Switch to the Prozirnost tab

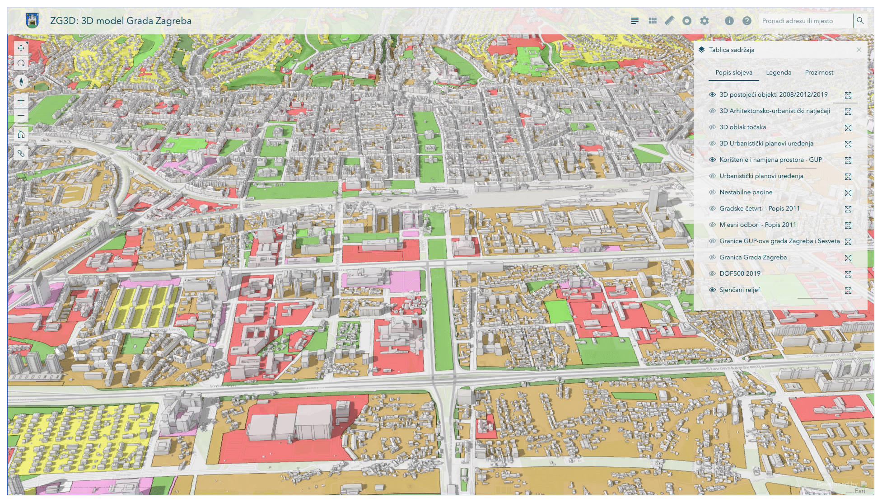(819, 72)
